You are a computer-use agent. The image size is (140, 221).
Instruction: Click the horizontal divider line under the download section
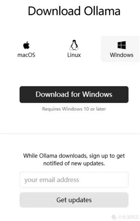[x=70, y=133]
